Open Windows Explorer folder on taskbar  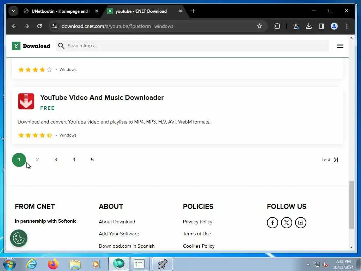[75, 265]
